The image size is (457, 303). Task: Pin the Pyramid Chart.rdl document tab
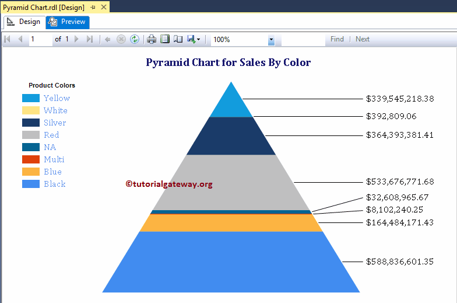point(93,7)
